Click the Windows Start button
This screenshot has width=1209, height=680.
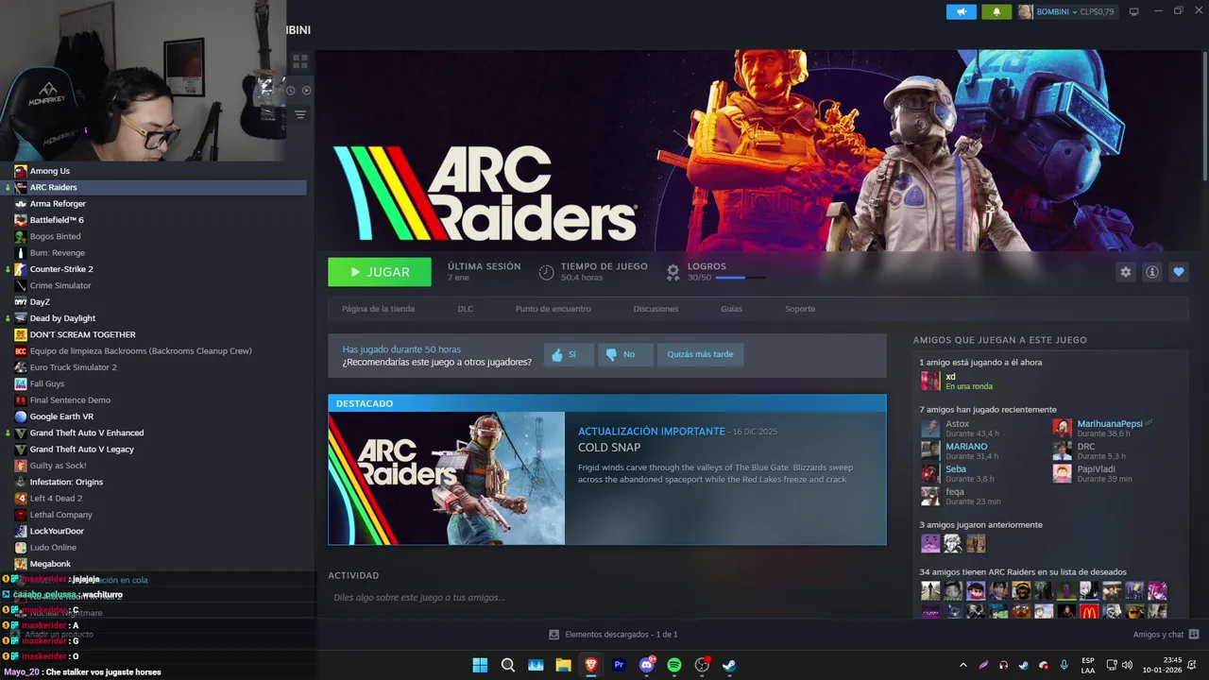[x=480, y=665]
